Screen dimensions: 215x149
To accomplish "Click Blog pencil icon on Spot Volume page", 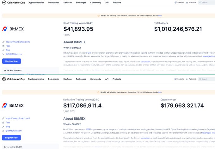I will (x=3, y=50).
